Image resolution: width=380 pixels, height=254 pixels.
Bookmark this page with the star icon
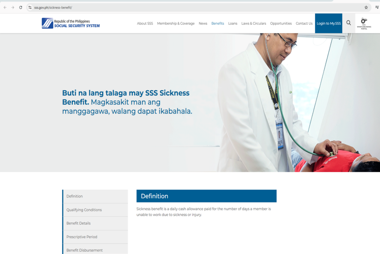click(x=366, y=7)
